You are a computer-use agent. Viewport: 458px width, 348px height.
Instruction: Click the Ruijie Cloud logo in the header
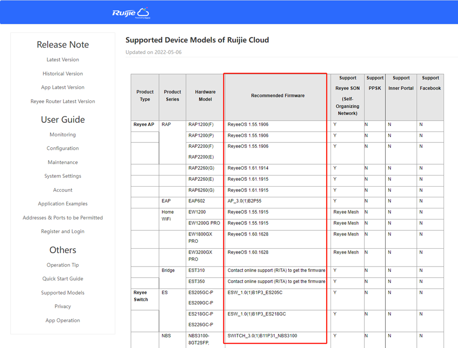click(x=131, y=13)
